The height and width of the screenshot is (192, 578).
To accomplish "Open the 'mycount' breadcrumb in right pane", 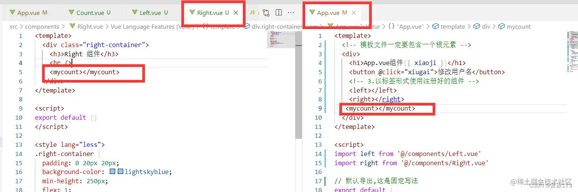I will [519, 27].
